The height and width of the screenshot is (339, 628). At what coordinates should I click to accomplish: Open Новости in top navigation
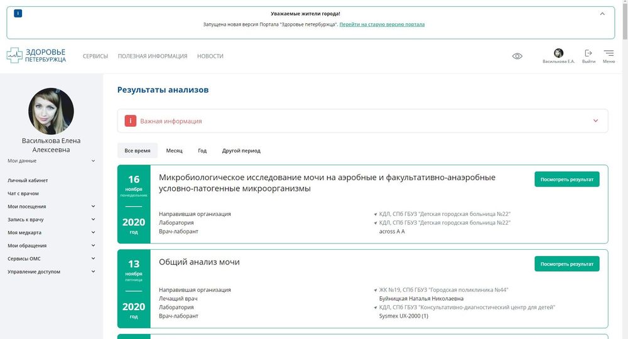[x=210, y=56]
